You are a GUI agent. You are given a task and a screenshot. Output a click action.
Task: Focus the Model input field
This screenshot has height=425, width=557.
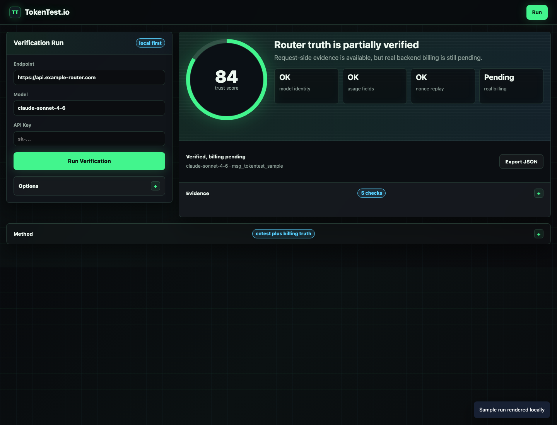pos(89,108)
